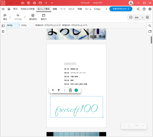Screen dimensions: 153x137
Task: Switch to the 001bj document tab
Action: [x=13, y=25]
